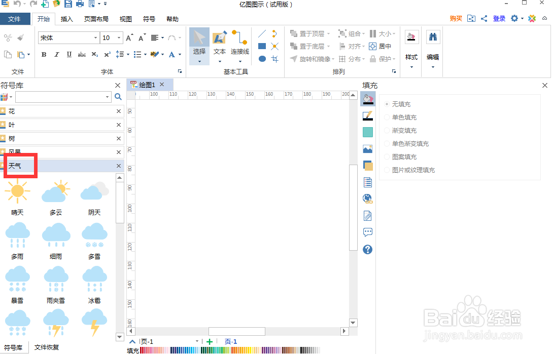This screenshot has height=354, width=552.
Task: Click the 购买 purchase button
Action: point(455,18)
